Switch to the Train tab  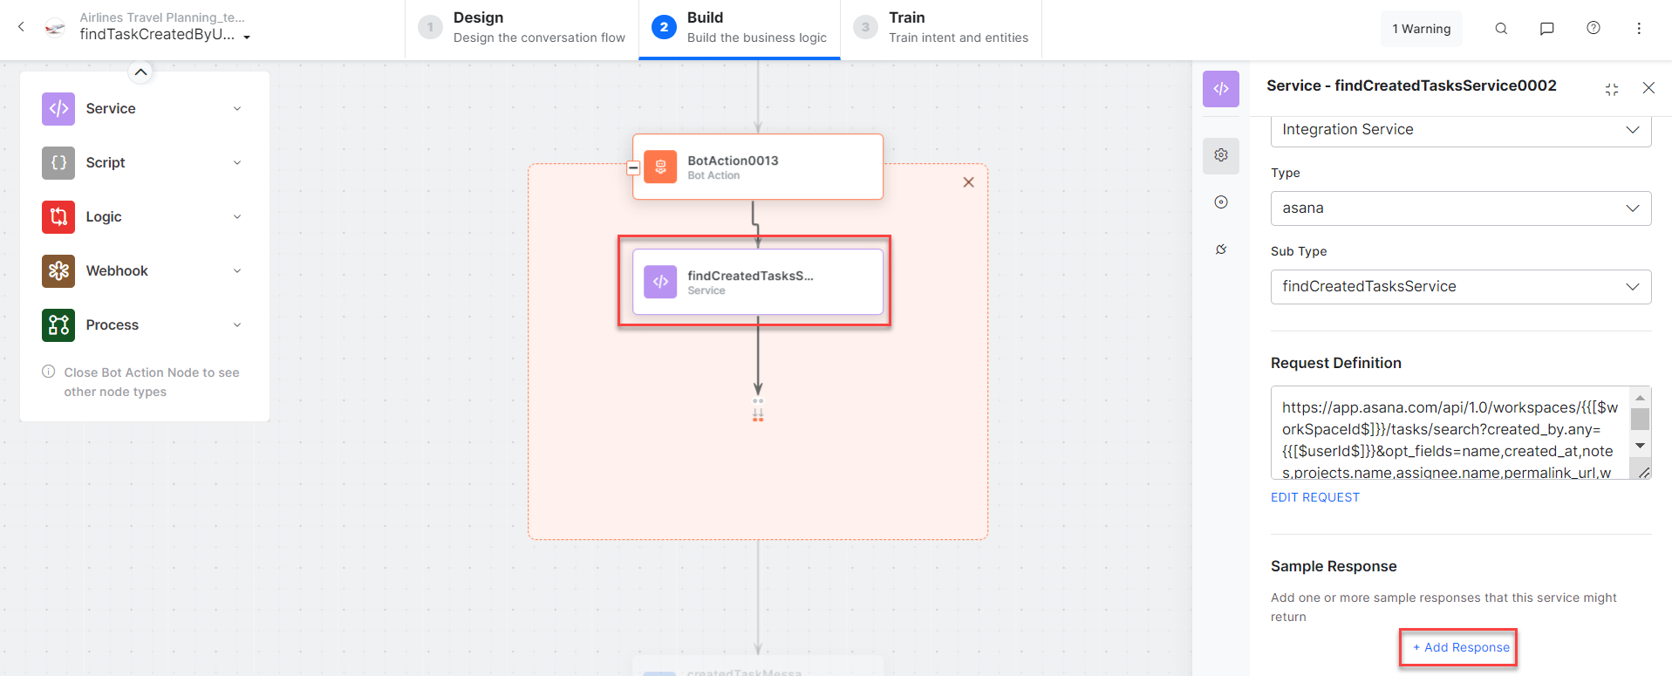pos(941,28)
